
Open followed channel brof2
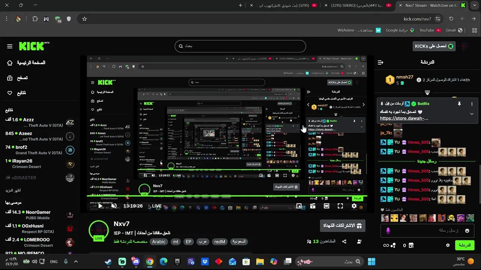point(39,150)
